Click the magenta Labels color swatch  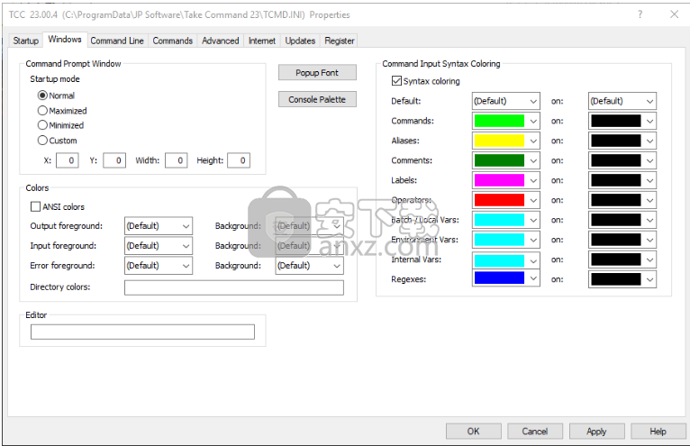[499, 180]
